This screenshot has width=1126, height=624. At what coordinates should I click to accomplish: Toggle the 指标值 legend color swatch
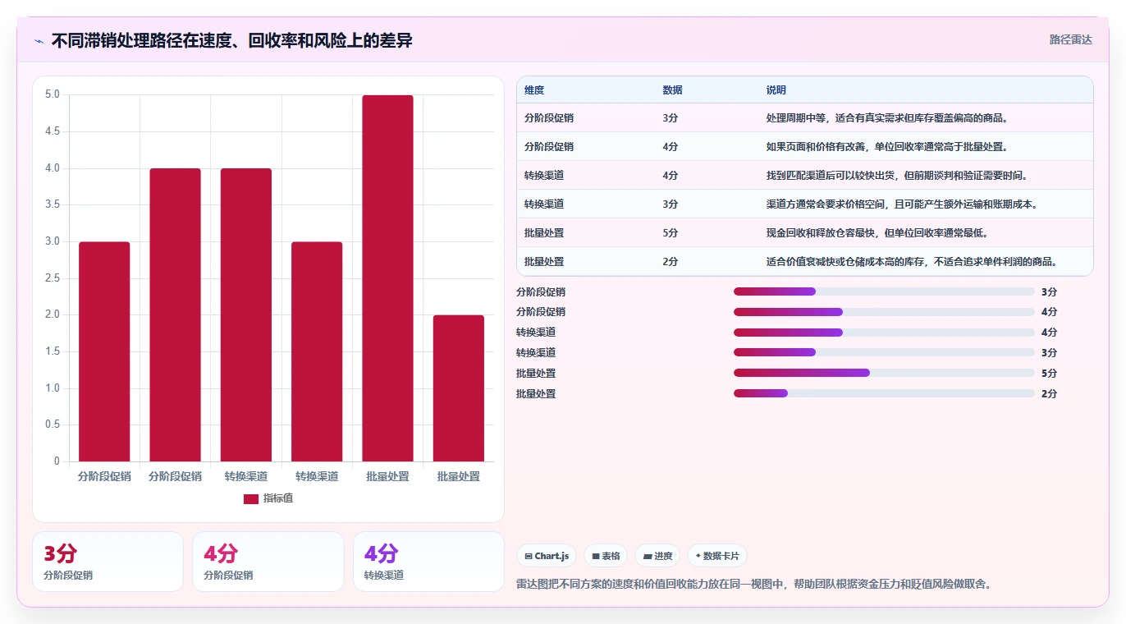[x=251, y=499]
